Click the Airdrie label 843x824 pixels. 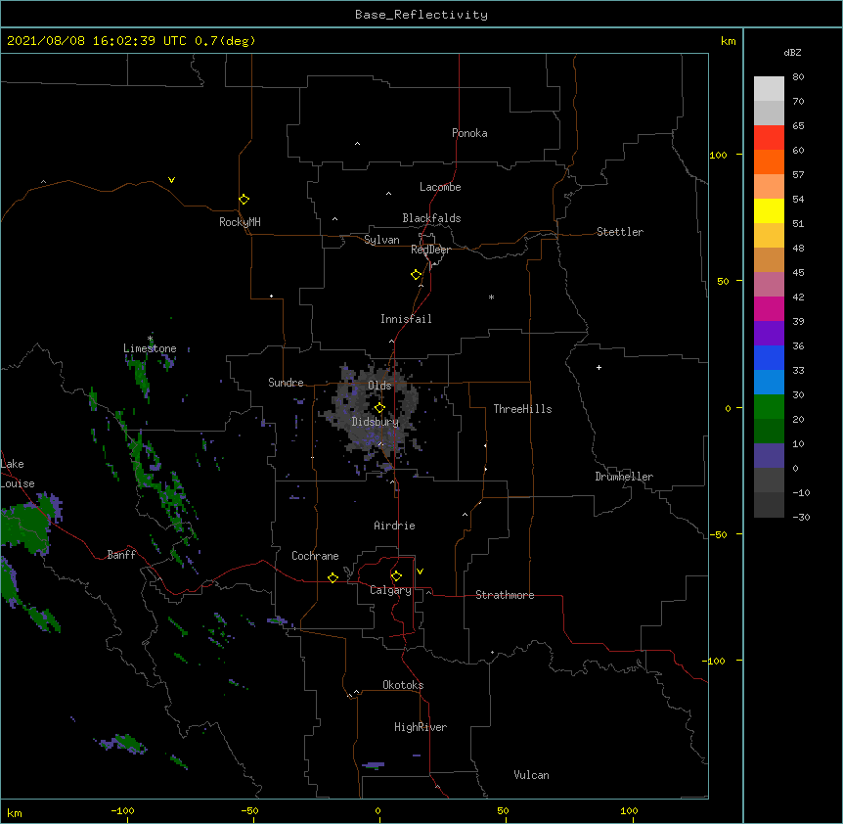pyautogui.click(x=394, y=526)
